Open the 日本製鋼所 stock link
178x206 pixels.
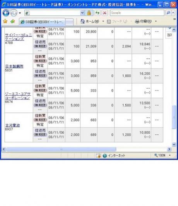pyautogui.click(x=14, y=66)
